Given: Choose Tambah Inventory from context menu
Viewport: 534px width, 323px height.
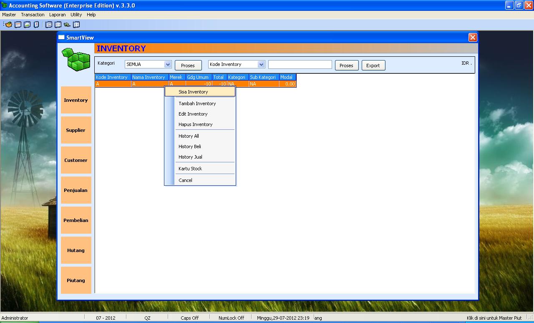Looking at the screenshot, I should pos(200,103).
